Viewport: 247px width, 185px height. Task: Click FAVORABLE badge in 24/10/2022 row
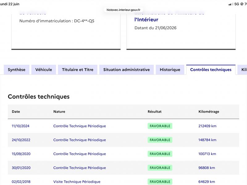160,140
